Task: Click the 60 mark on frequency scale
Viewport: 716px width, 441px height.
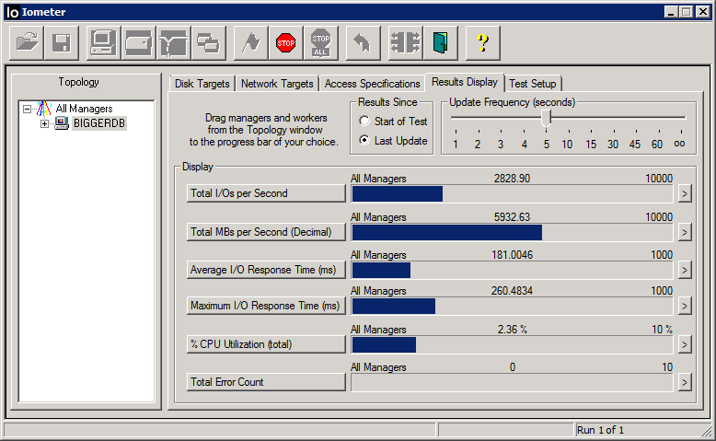Action: tap(656, 145)
